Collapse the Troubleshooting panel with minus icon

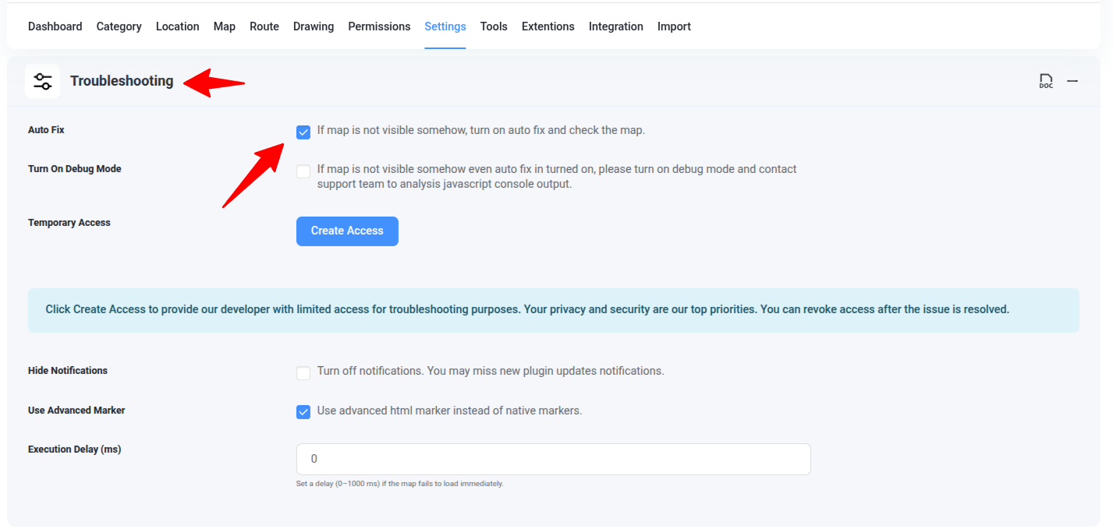[1072, 81]
